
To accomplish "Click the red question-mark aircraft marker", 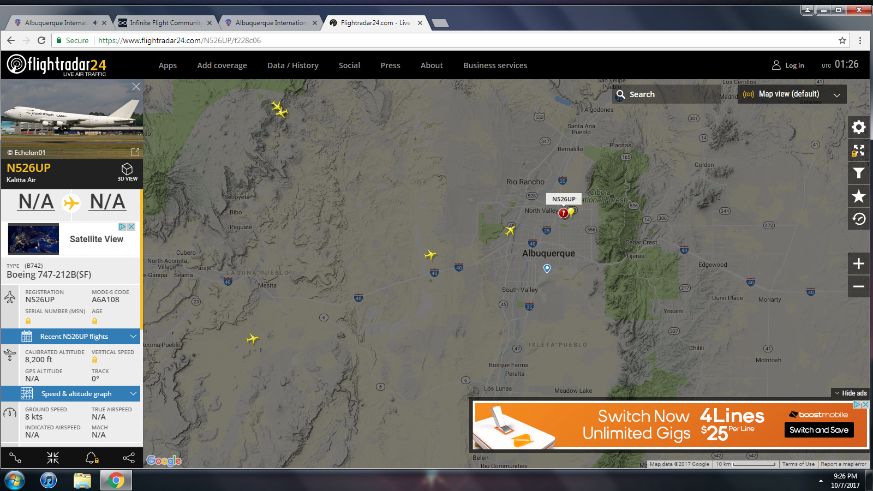I will 563,213.
